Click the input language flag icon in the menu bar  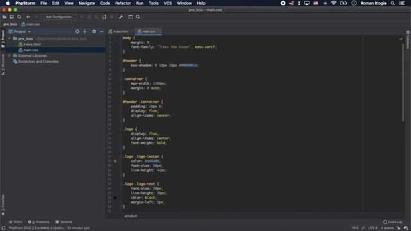coord(315,3)
